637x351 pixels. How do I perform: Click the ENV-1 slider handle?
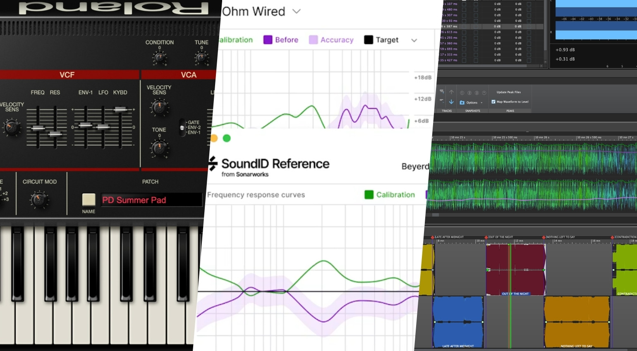pyautogui.click(x=86, y=125)
